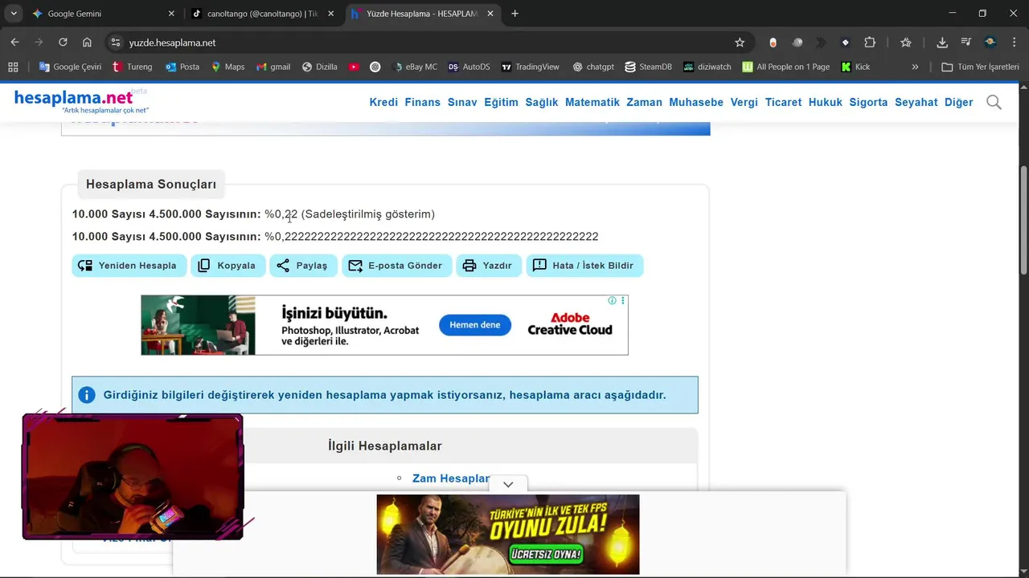The image size is (1029, 578).
Task: Open the apps grid in bookmarks bar
Action: click(x=13, y=67)
